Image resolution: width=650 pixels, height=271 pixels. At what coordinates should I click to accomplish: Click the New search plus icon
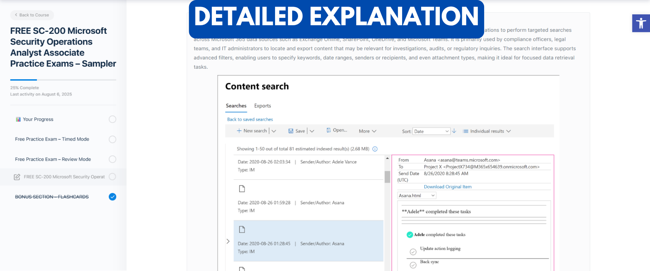pos(239,131)
